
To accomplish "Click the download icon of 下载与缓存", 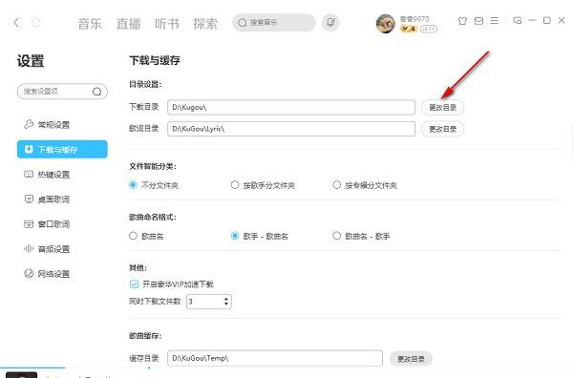I will pos(29,149).
